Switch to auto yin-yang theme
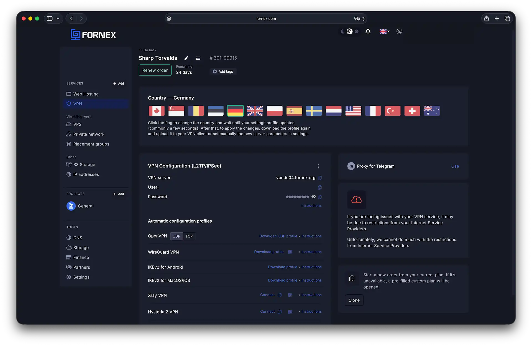532x346 pixels. pyautogui.click(x=350, y=32)
